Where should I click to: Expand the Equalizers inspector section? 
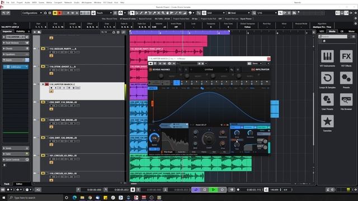point(16,54)
